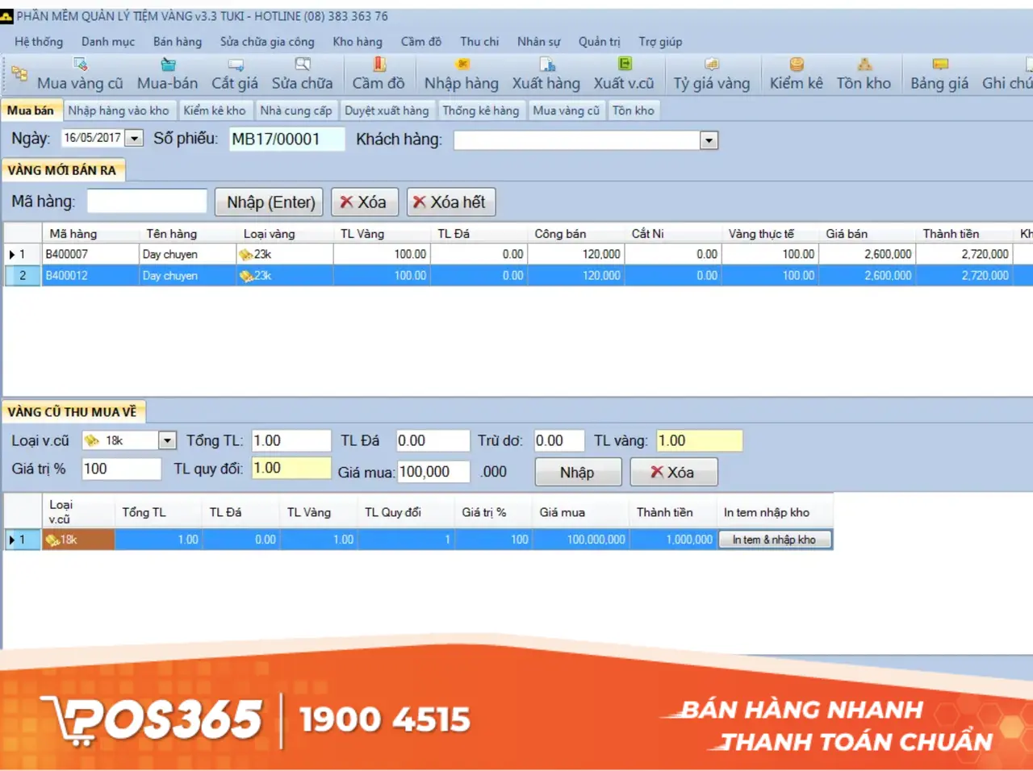Open the Xuất v.cũ toolbar tool
This screenshot has width=1033, height=771.
[624, 74]
